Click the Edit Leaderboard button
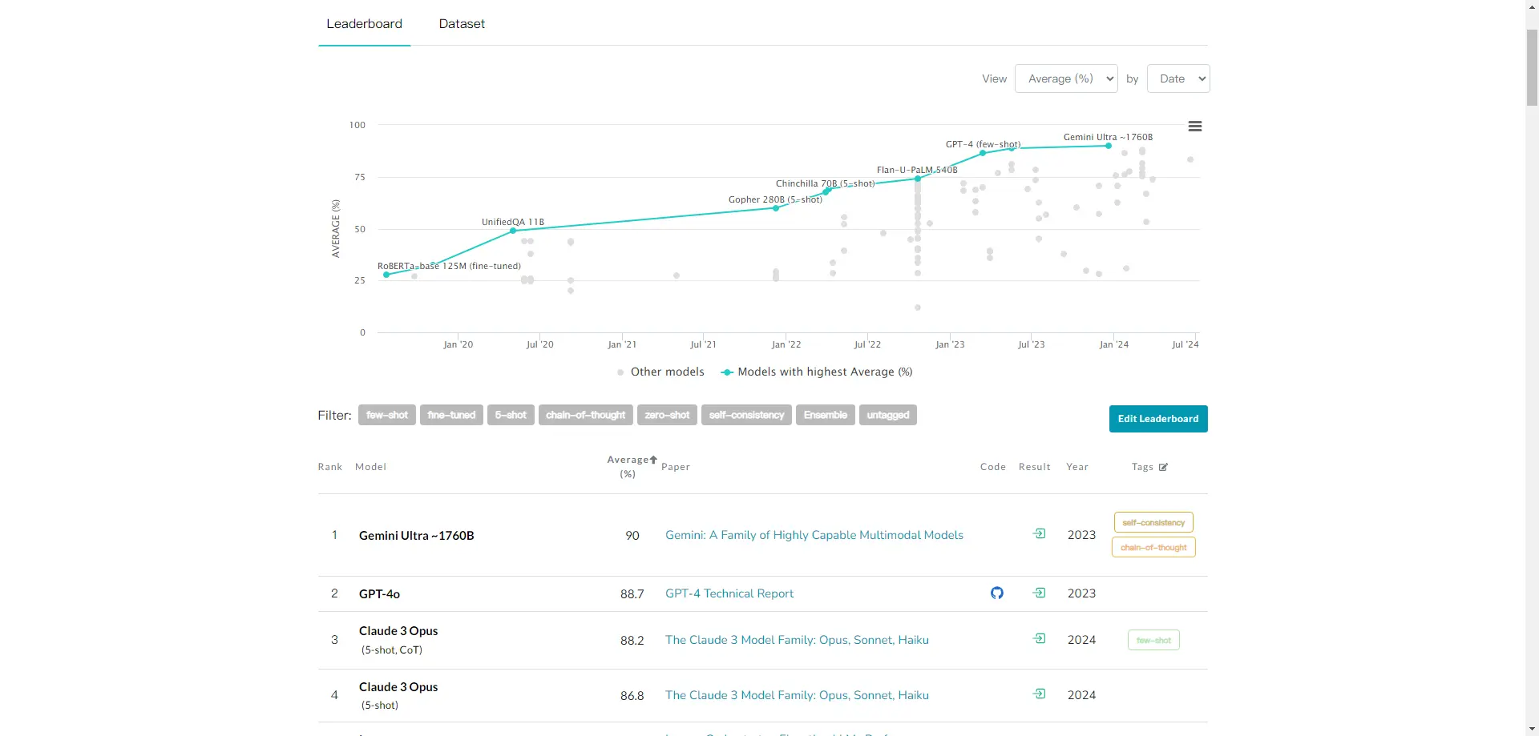Viewport: 1539px width, 736px height. [x=1158, y=419]
